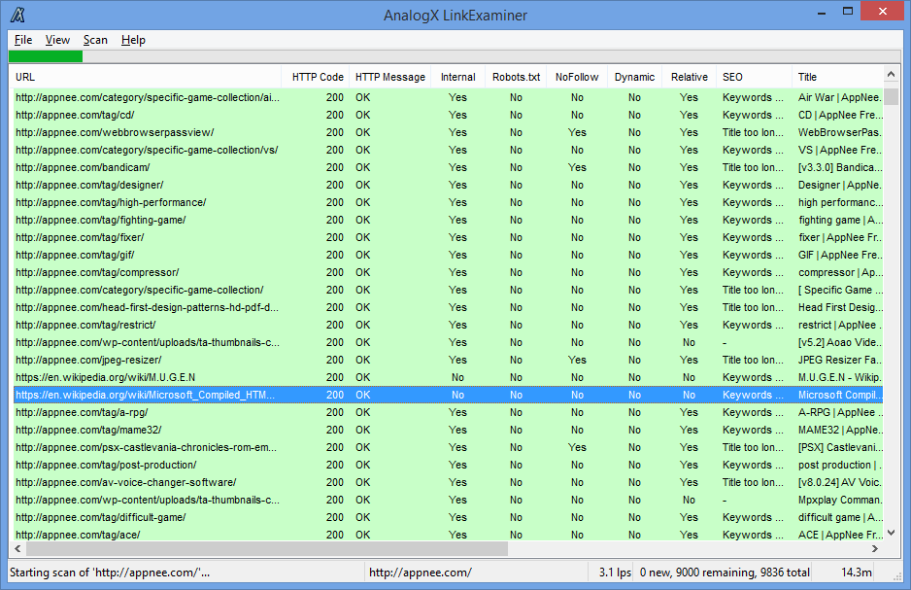Image resolution: width=911 pixels, height=590 pixels.
Task: Select the specific-game-collection/vs/ URL row
Action: coord(448,150)
